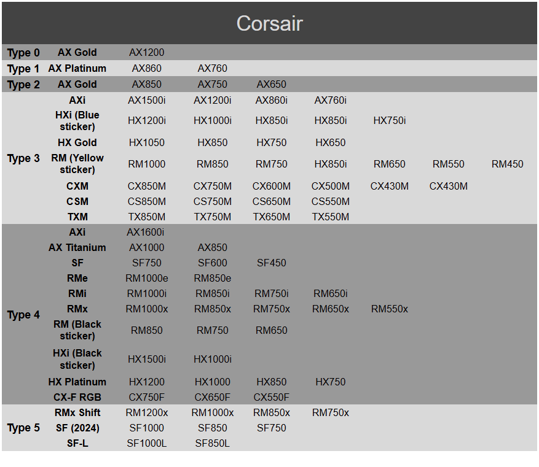Image resolution: width=539 pixels, height=467 pixels.
Task: Click the Corsair header title
Action: pyautogui.click(x=269, y=23)
